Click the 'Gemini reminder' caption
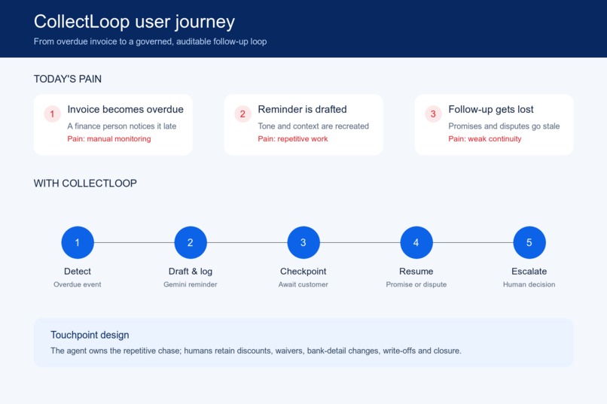This screenshot has width=607, height=404. tap(191, 284)
